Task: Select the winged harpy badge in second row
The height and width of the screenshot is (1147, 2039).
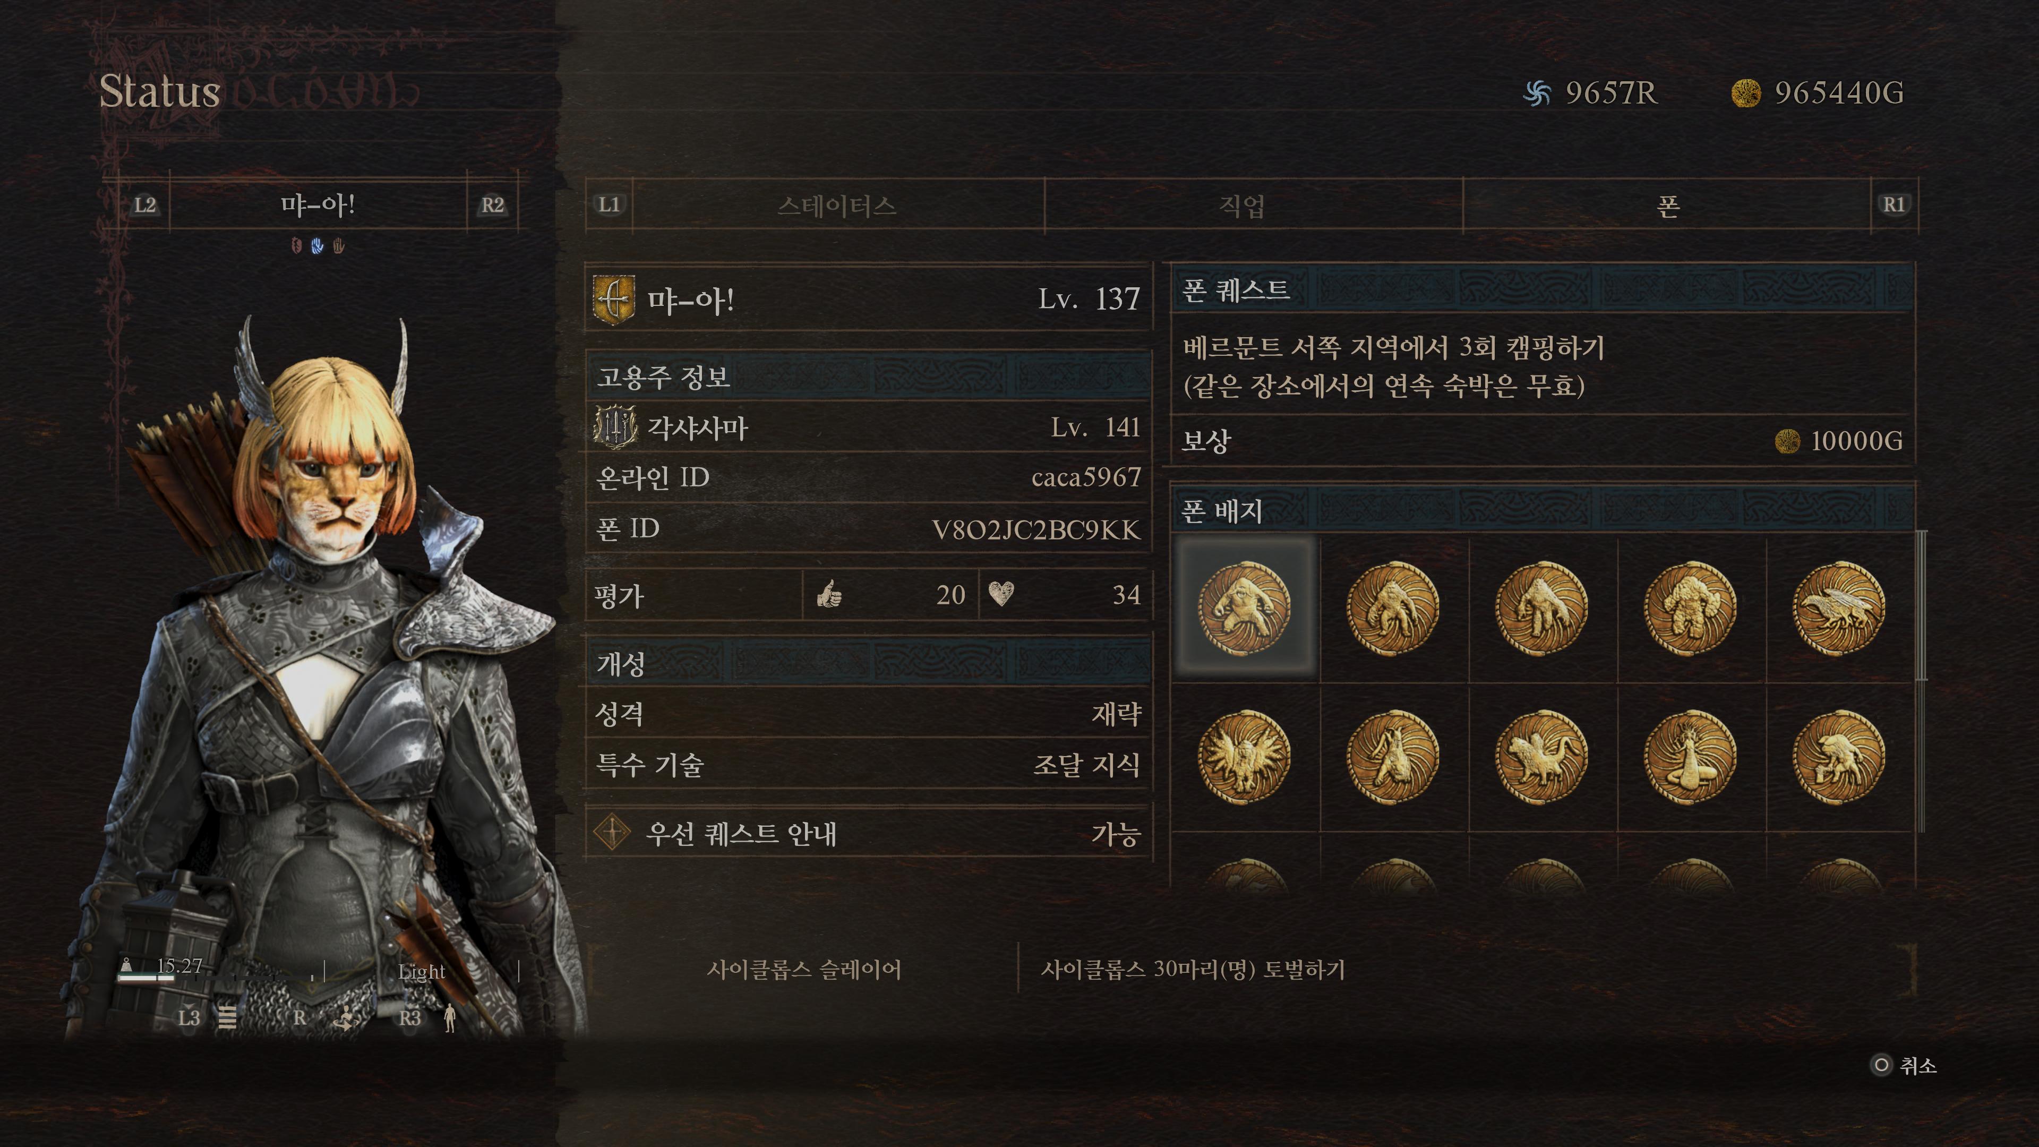Action: pyautogui.click(x=1244, y=757)
